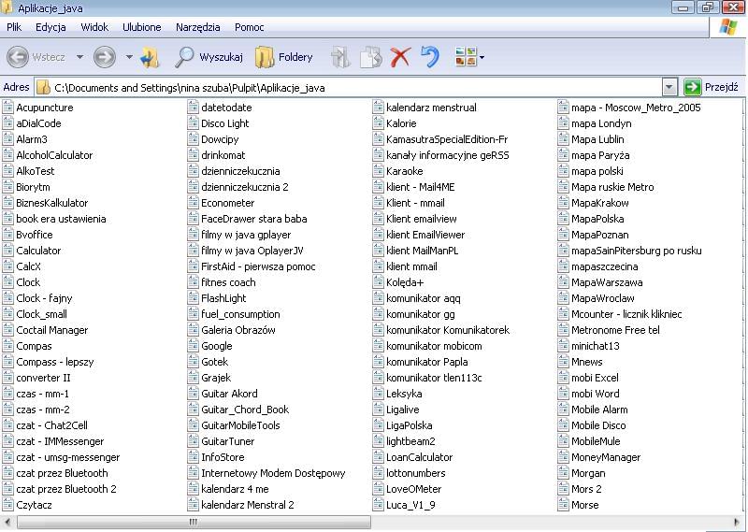Select file named datetodate
The width and height of the screenshot is (748, 532).
226,108
